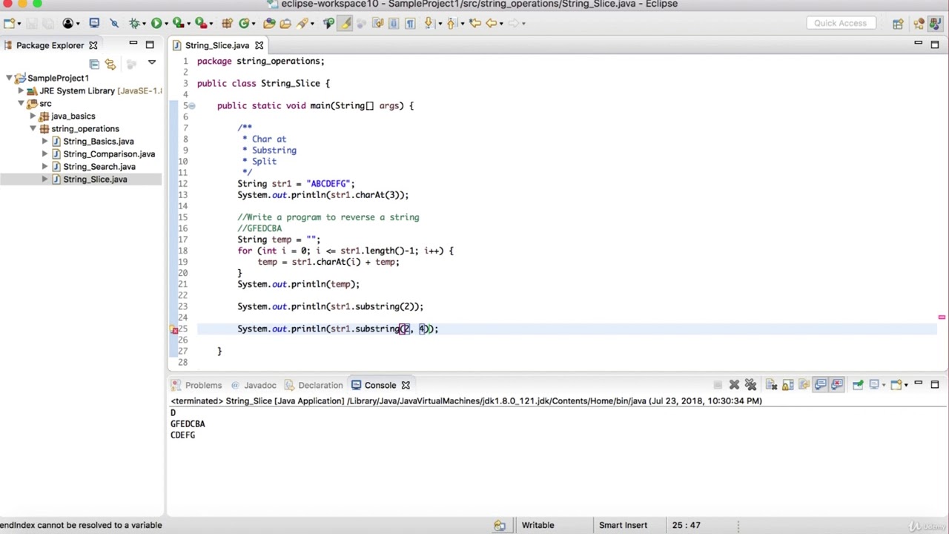Viewport: 949px width, 534px height.
Task: Collapse the SampleProject1 tree node
Action: pos(9,78)
